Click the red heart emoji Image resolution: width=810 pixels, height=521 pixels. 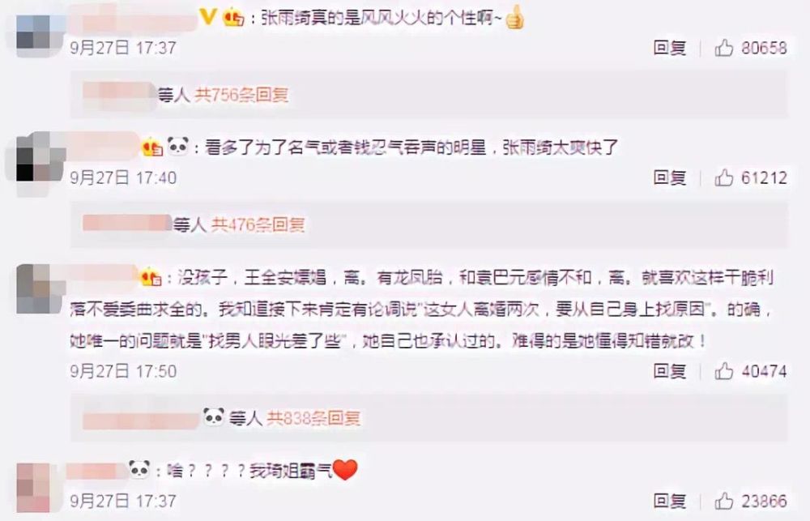pos(345,470)
